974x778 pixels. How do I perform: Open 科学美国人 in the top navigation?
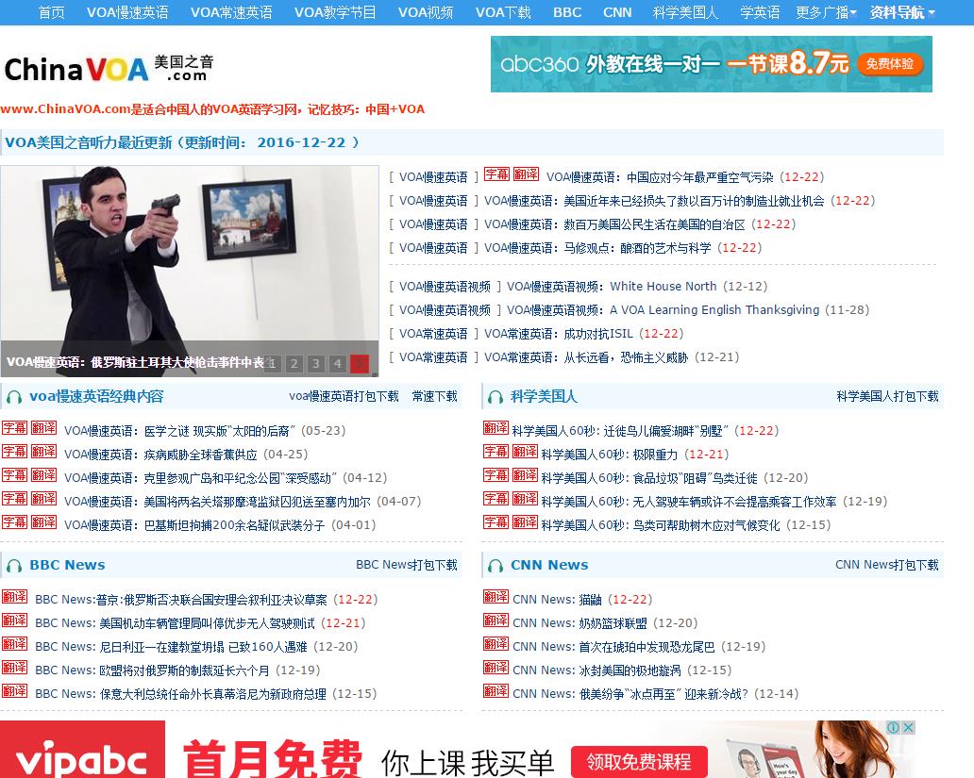(x=685, y=12)
